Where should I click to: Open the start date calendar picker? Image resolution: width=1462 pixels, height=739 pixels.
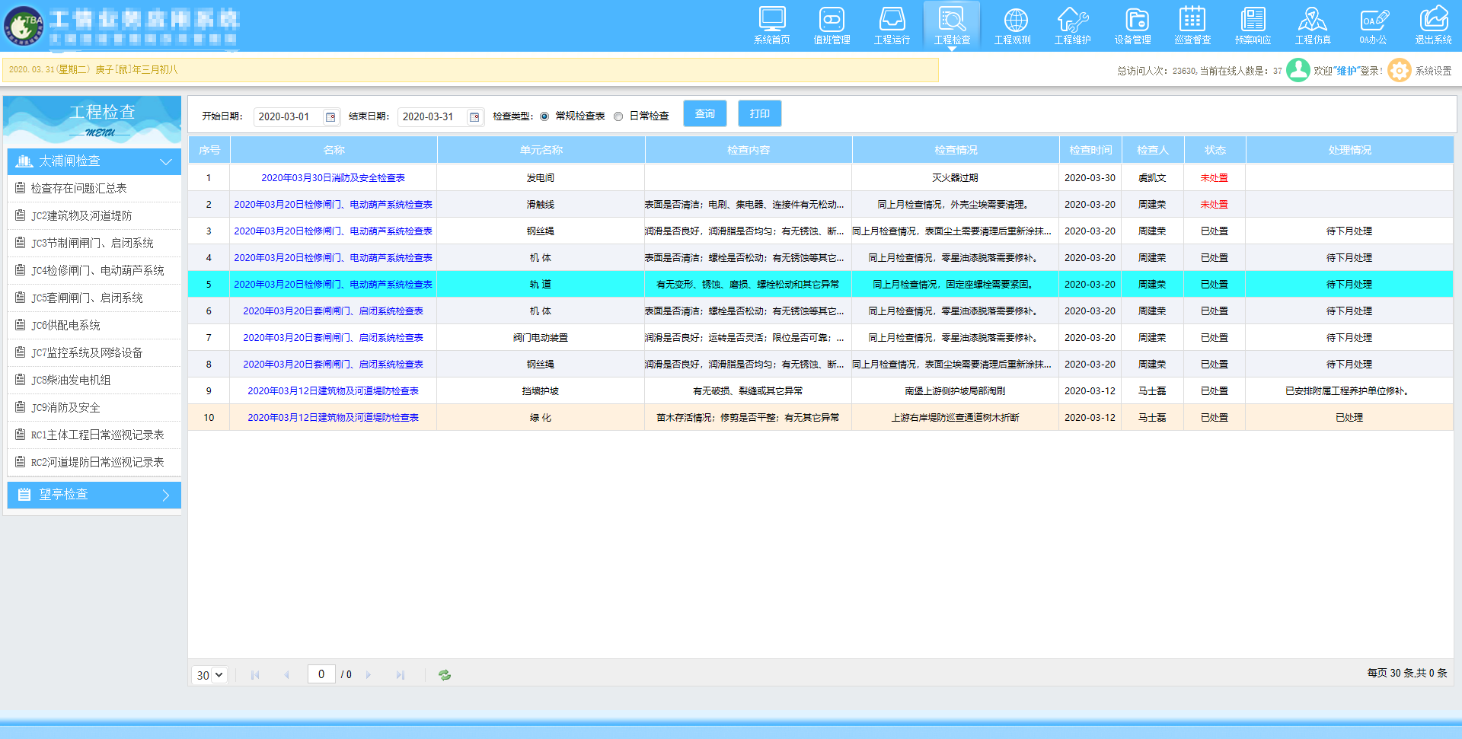pyautogui.click(x=330, y=116)
